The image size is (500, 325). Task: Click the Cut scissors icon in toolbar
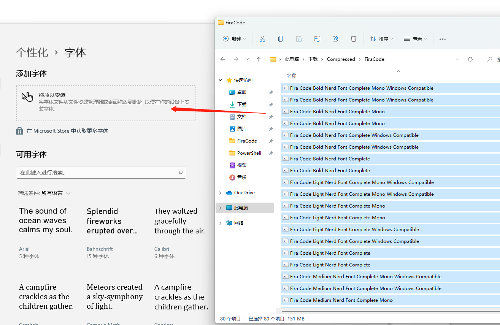[x=262, y=39]
